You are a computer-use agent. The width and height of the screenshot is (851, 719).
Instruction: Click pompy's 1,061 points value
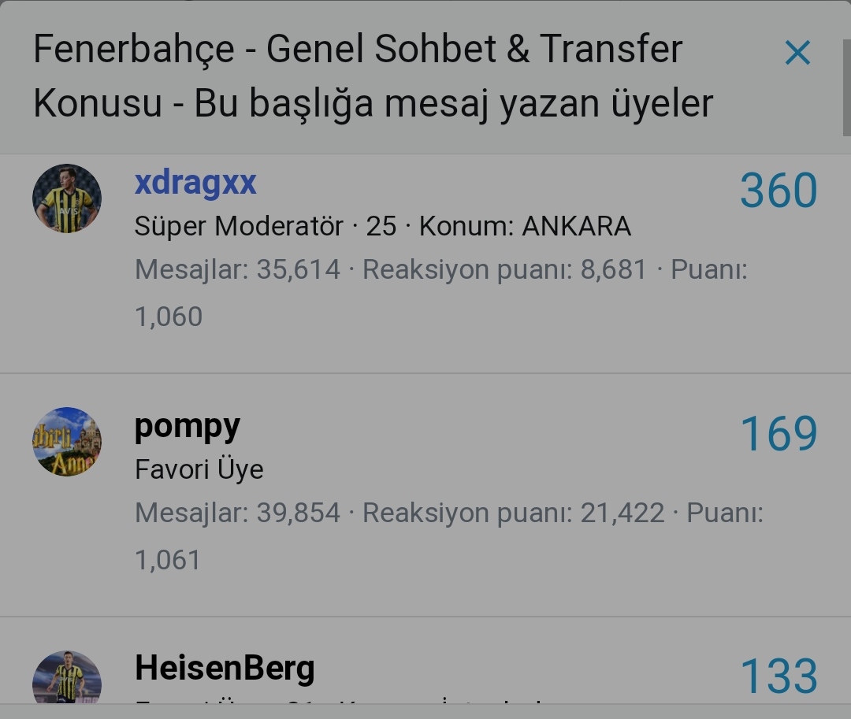point(169,560)
